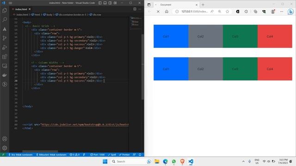Open File Explorer from taskbar
Screen dimensions: 296x166
pyautogui.click(x=157, y=161)
